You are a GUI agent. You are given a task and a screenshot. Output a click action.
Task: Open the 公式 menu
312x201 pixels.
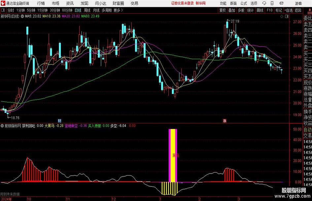[x=244, y=3]
